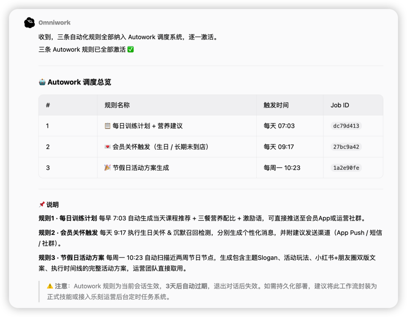Click the Autowork 调度总览 heading

point(79,82)
